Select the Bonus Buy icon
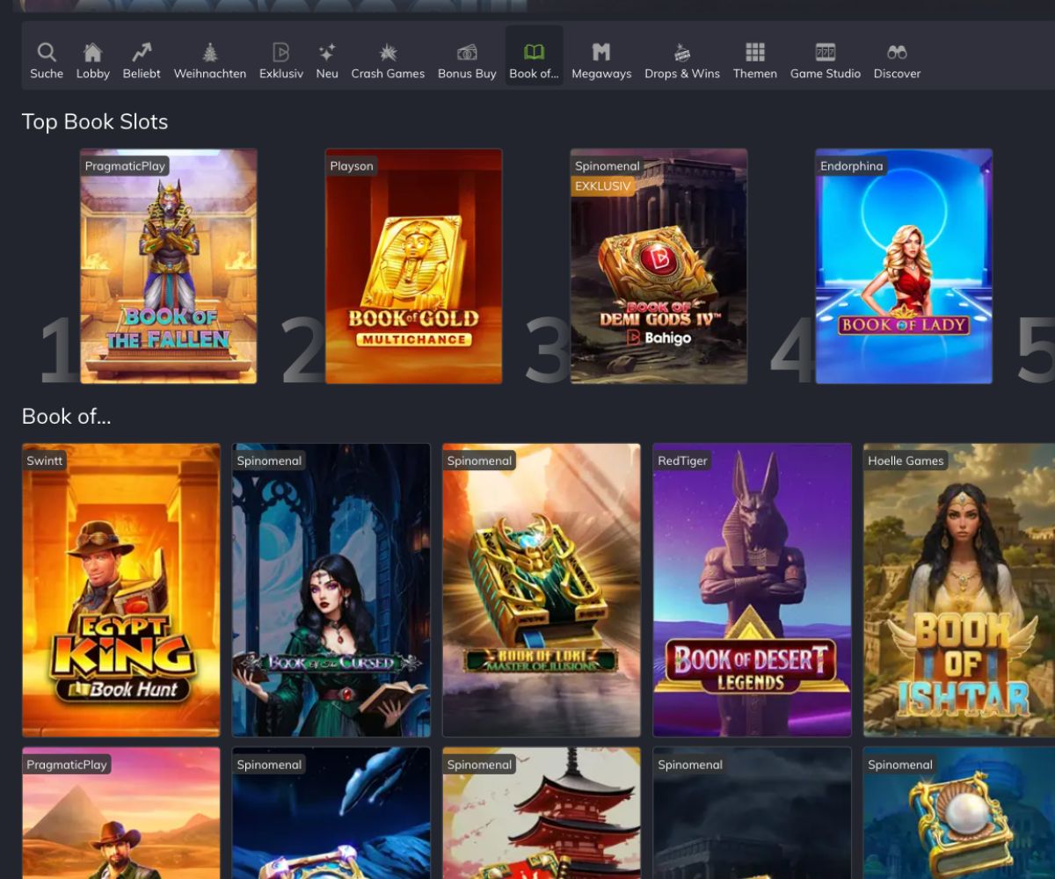 [x=467, y=53]
